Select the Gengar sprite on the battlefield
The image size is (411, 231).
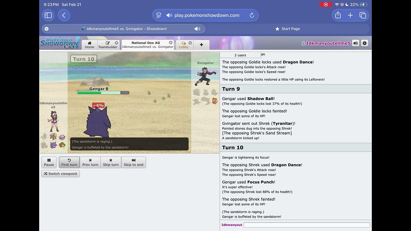click(97, 122)
